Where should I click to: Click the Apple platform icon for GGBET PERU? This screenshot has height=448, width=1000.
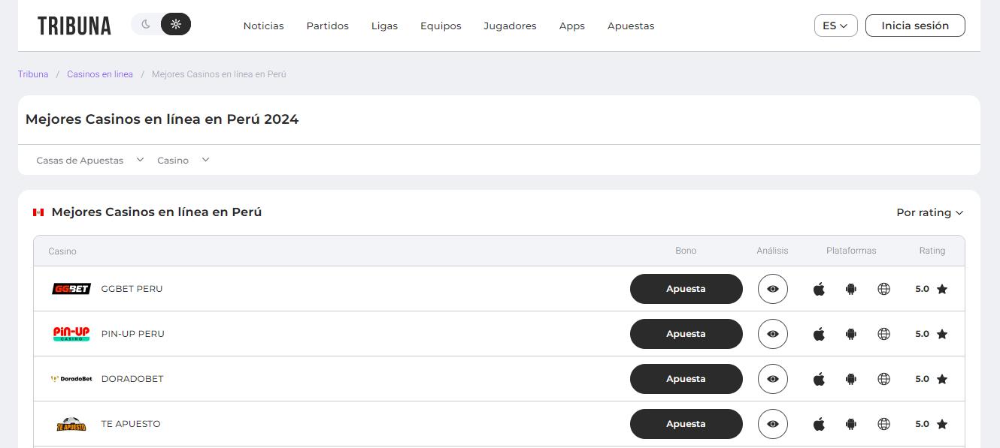pyautogui.click(x=819, y=289)
